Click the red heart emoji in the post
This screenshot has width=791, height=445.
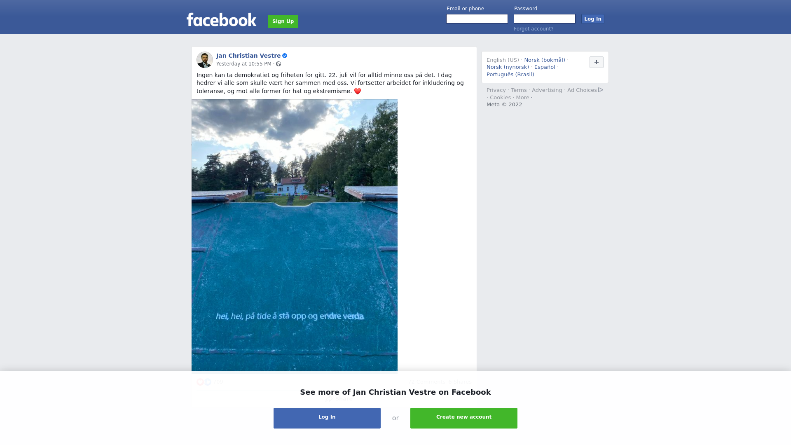pyautogui.click(x=358, y=91)
